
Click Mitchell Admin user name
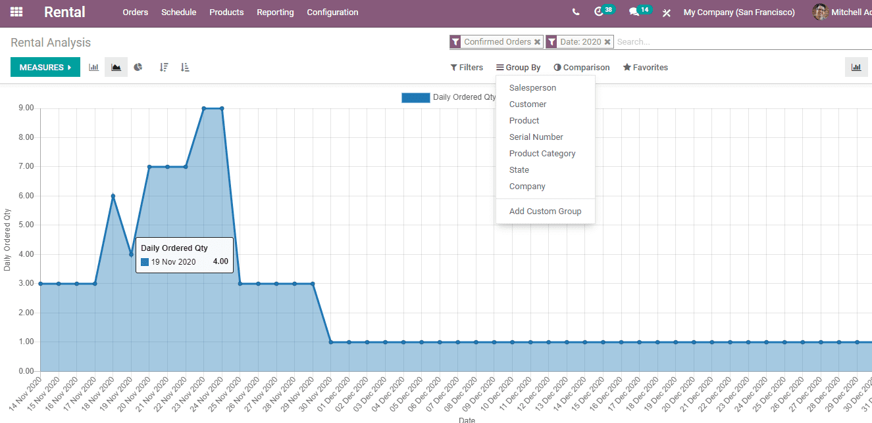(x=852, y=12)
